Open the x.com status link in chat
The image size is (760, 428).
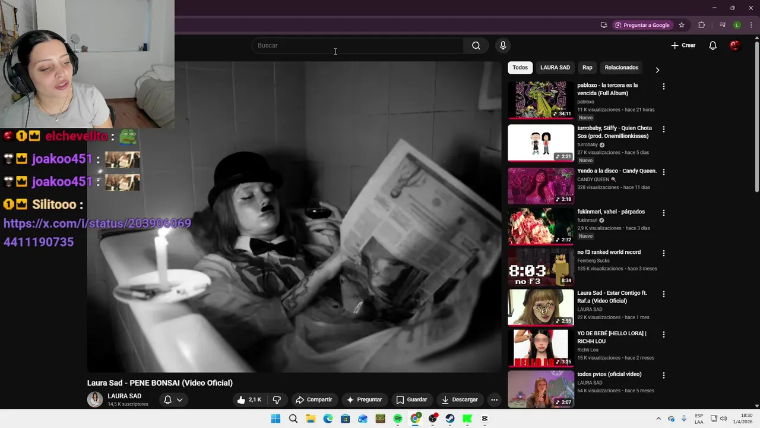[97, 232]
